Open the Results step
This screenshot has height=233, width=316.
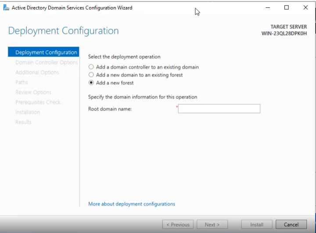(23, 122)
